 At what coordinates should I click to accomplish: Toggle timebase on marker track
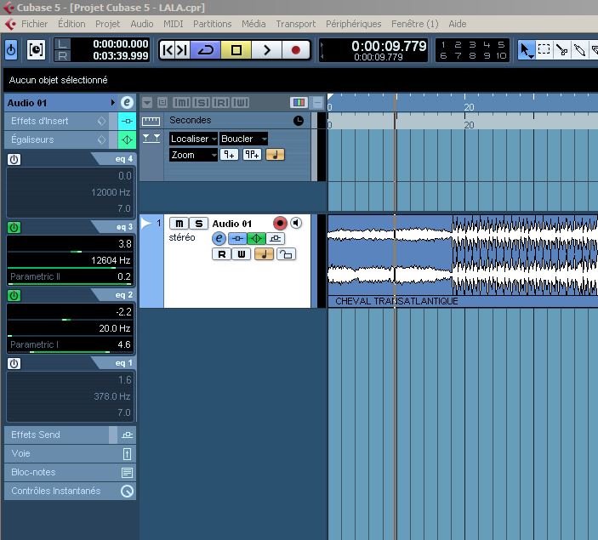pos(275,155)
